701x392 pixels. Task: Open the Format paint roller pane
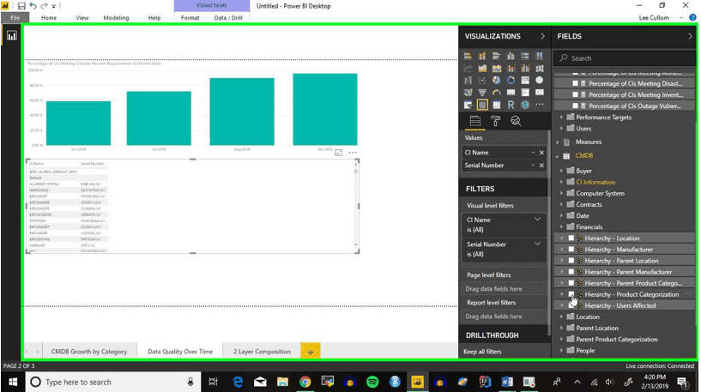pos(495,121)
